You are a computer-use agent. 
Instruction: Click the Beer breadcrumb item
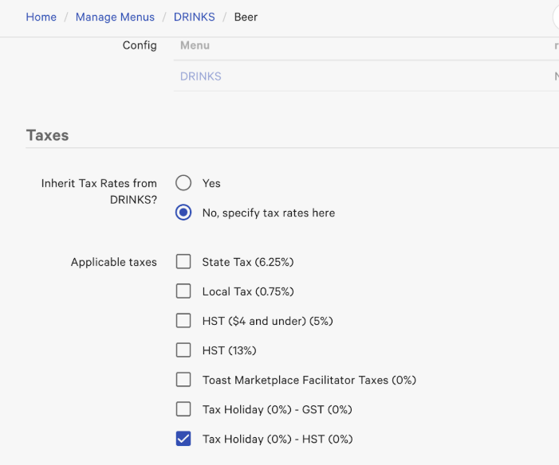click(246, 17)
